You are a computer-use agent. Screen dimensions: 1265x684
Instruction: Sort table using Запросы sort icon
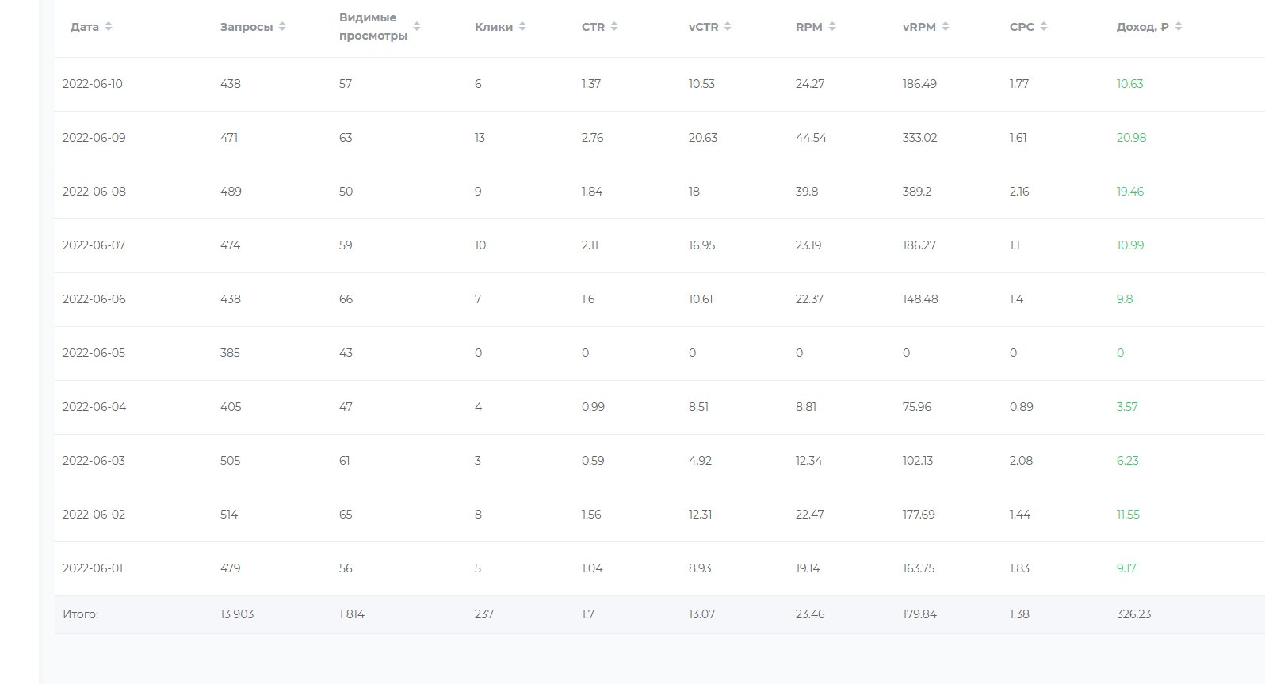[282, 27]
